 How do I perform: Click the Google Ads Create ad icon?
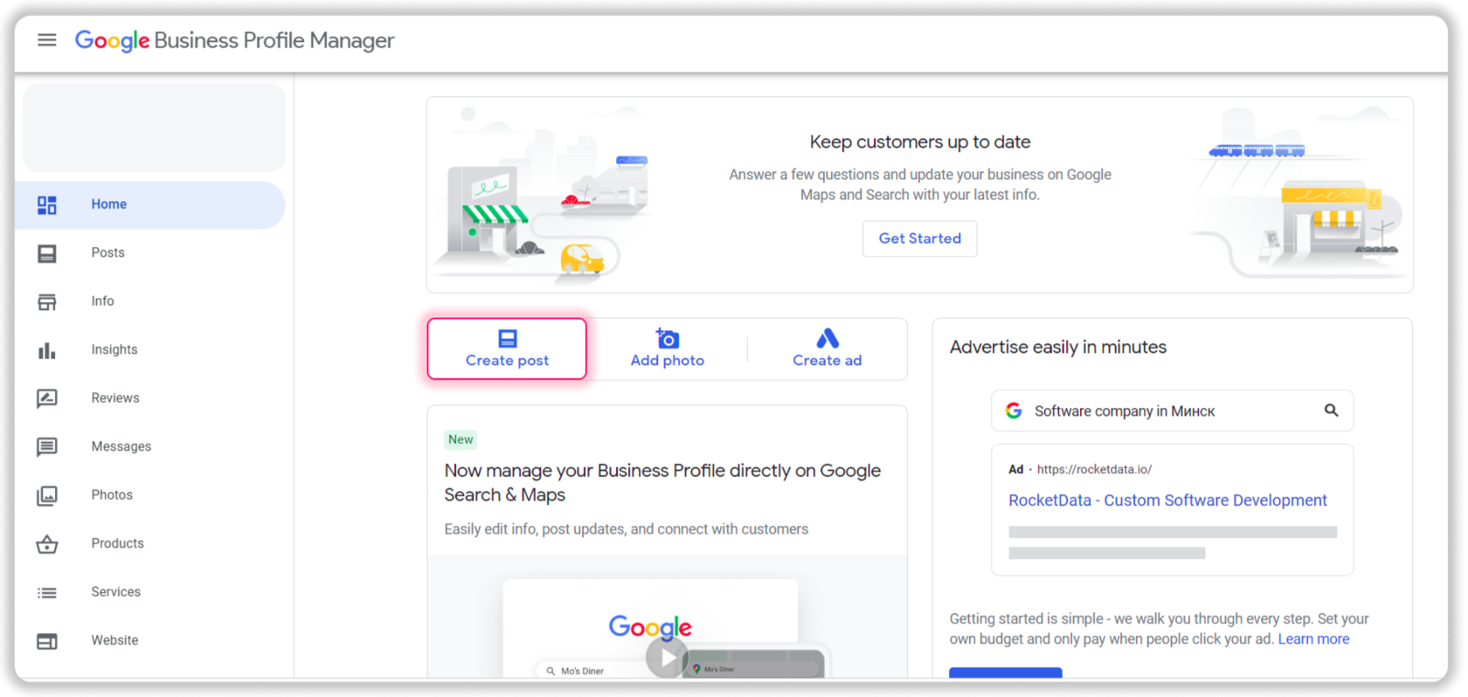(827, 338)
